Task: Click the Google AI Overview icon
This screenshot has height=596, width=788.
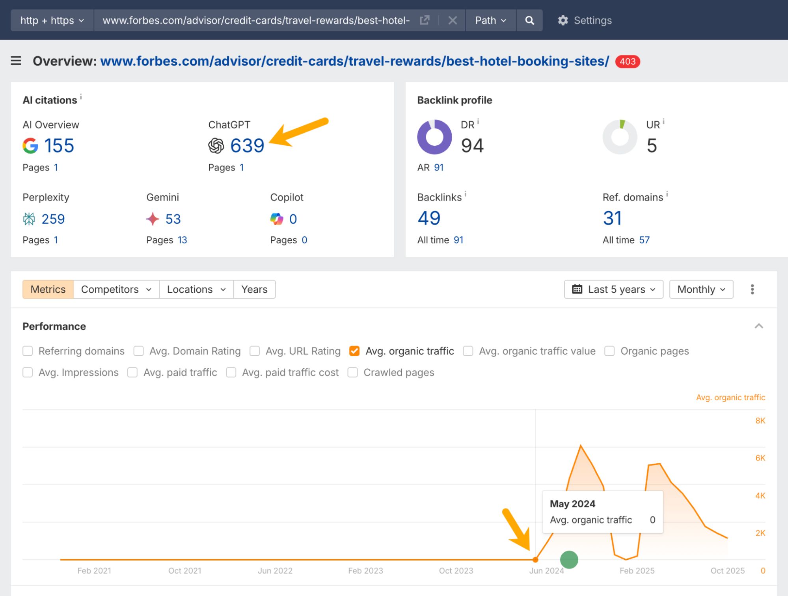Action: (x=31, y=146)
